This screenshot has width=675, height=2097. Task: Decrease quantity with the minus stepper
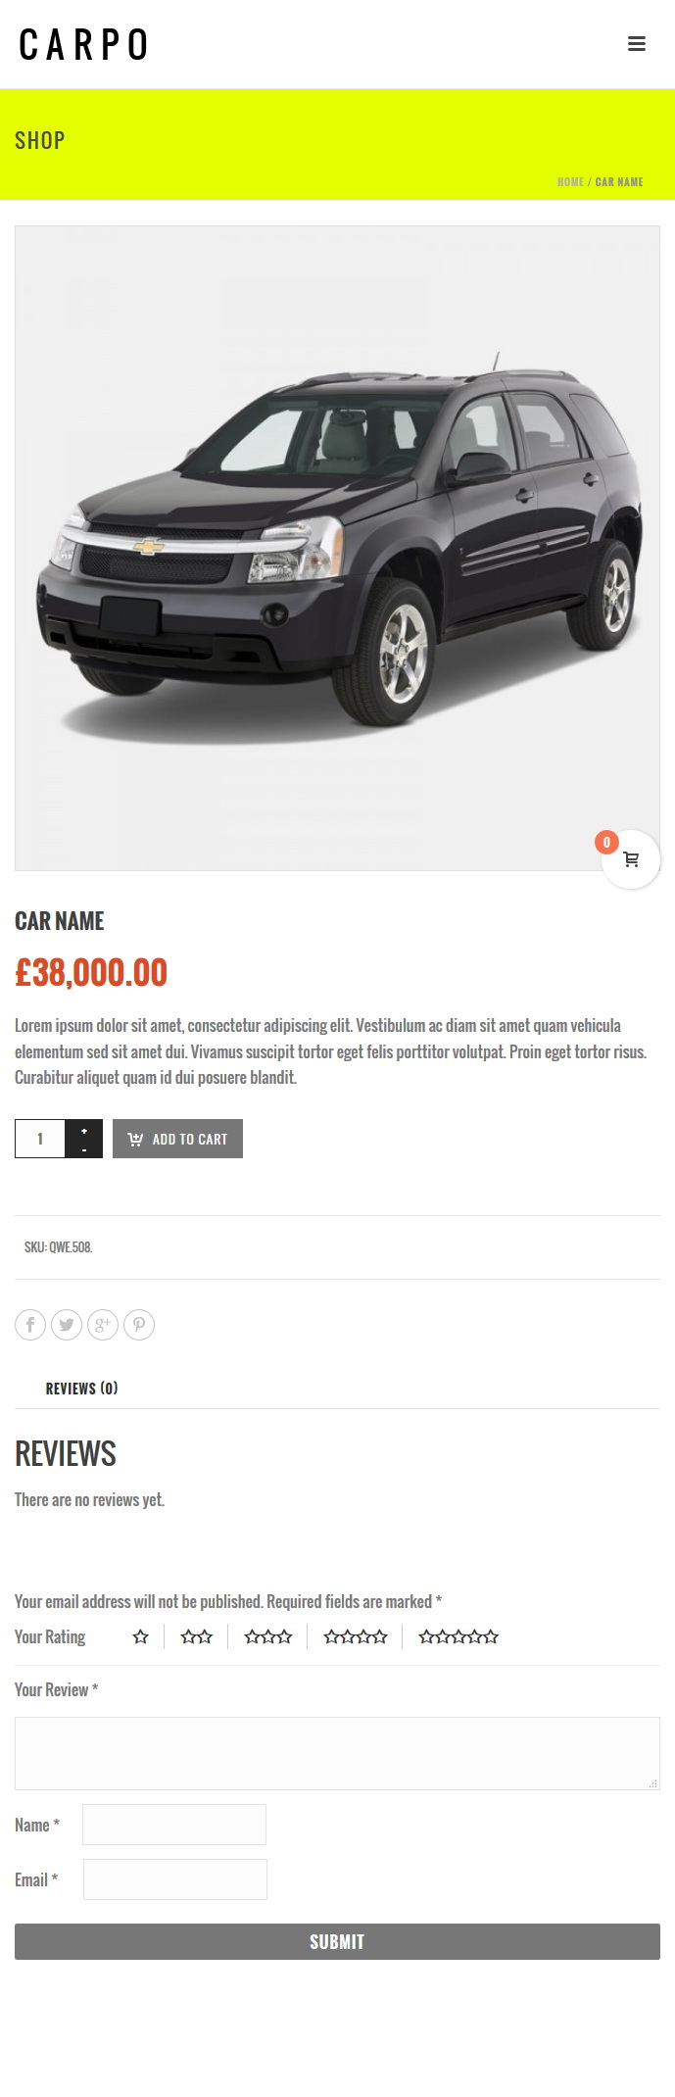(x=84, y=1148)
